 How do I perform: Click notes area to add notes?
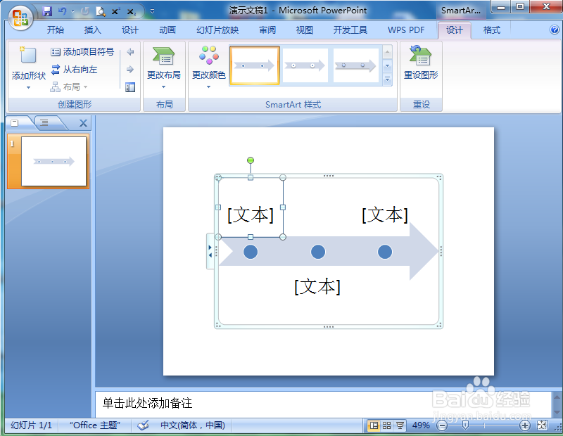pos(323,404)
